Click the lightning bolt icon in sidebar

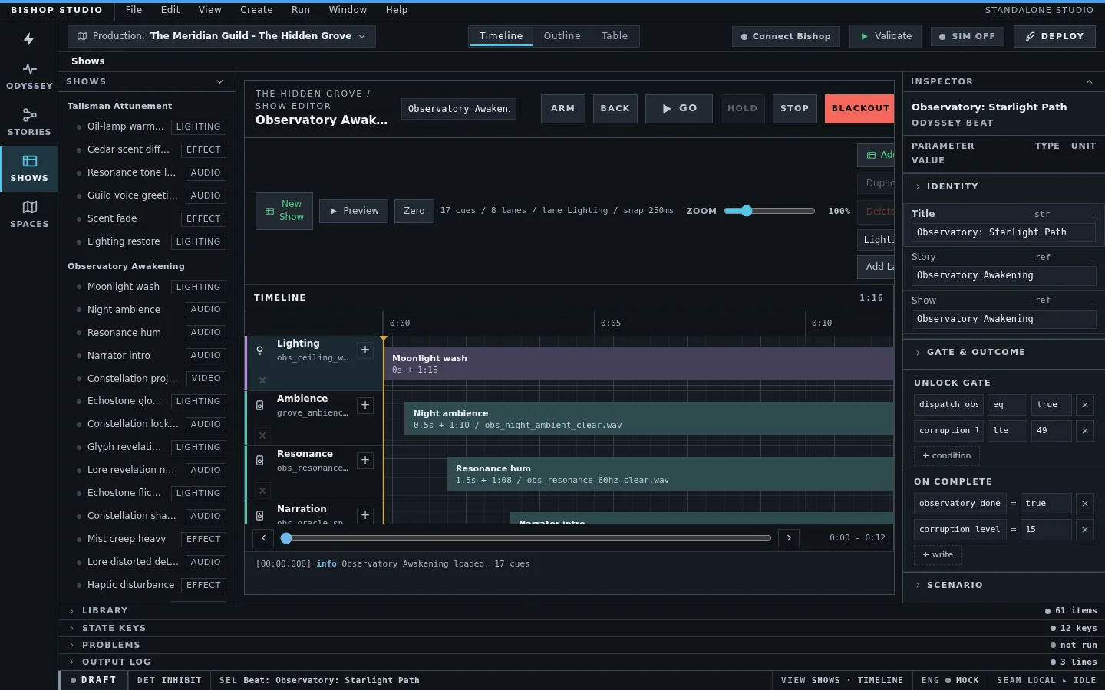[28, 39]
